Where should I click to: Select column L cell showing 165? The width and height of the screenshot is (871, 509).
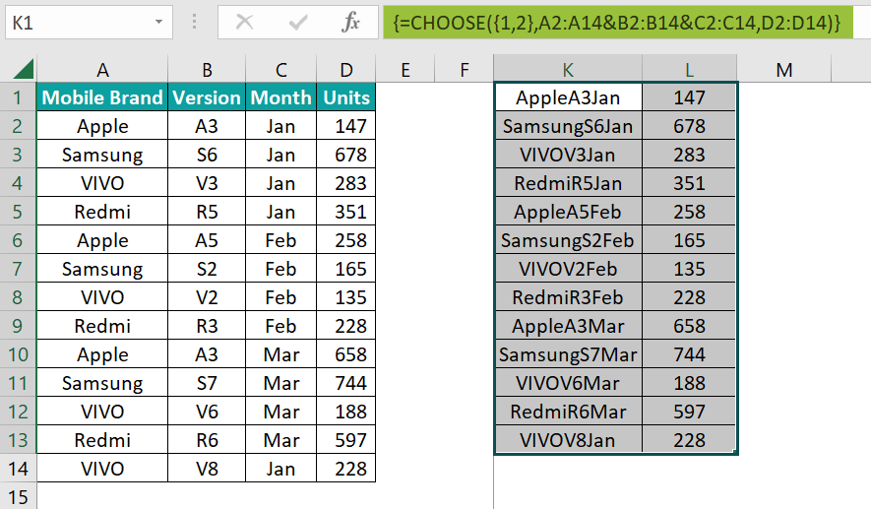689,240
